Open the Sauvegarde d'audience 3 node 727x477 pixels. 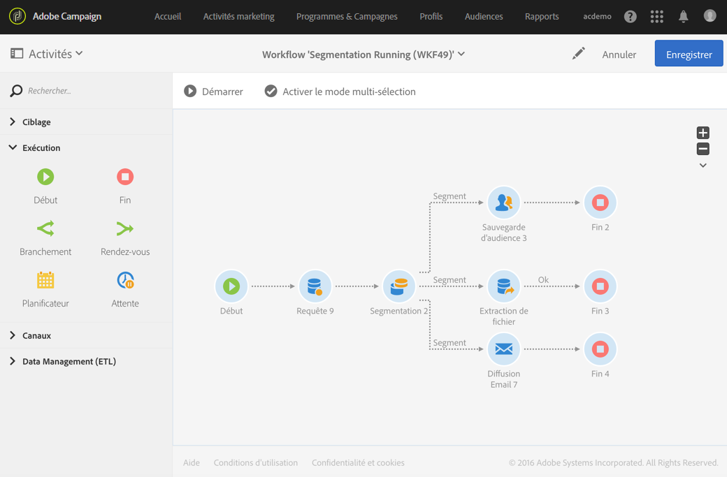503,203
